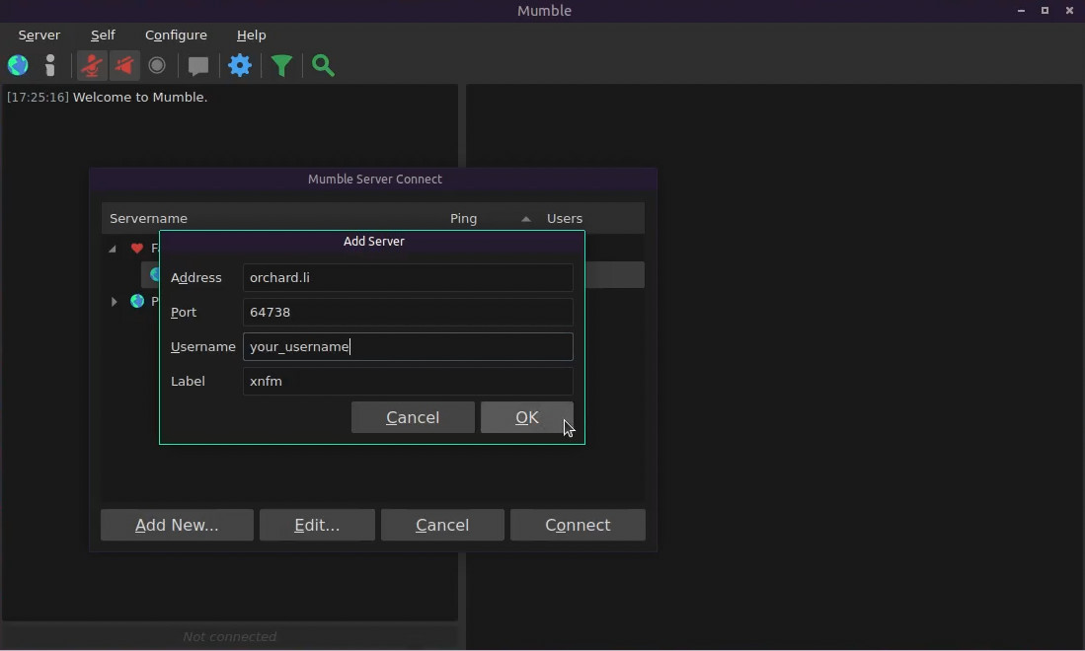
Task: Toggle the audio recording icon
Action: click(x=157, y=66)
